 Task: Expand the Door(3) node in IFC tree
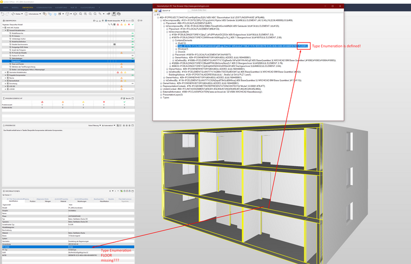176,52
